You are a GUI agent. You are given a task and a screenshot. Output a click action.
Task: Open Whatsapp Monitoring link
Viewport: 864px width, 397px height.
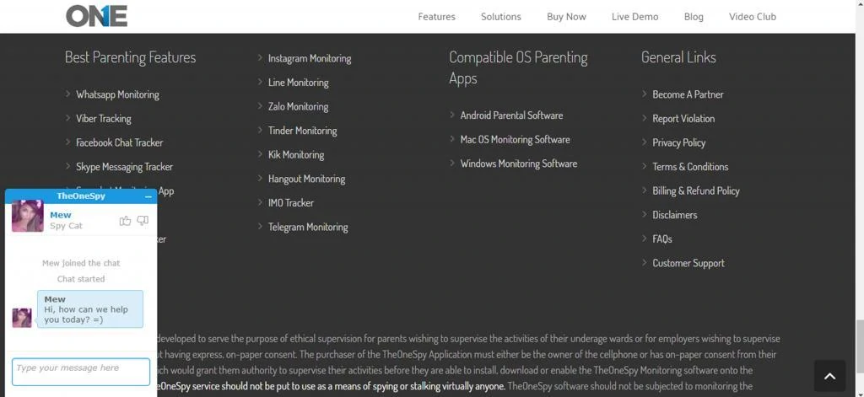[117, 94]
